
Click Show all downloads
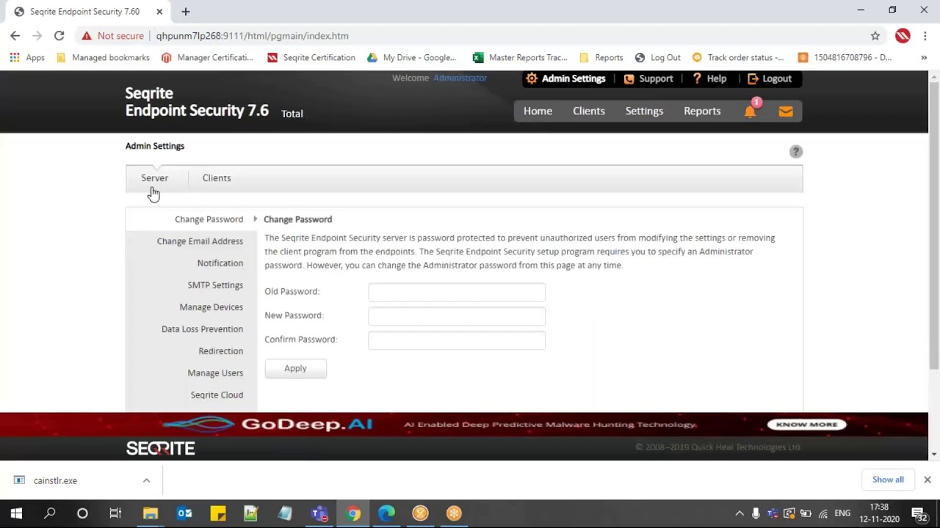[x=888, y=480]
